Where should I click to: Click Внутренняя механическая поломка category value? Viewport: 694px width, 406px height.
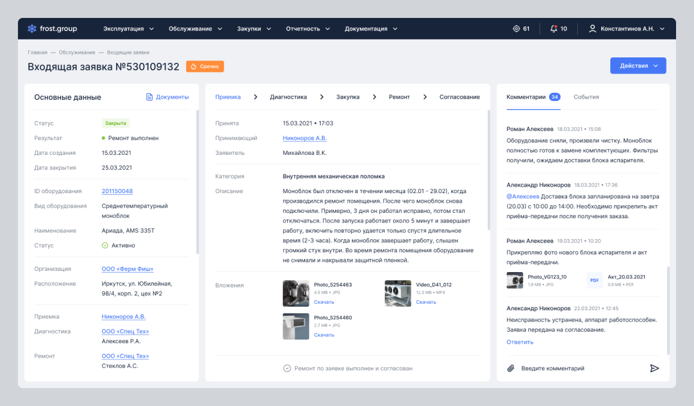coord(334,176)
